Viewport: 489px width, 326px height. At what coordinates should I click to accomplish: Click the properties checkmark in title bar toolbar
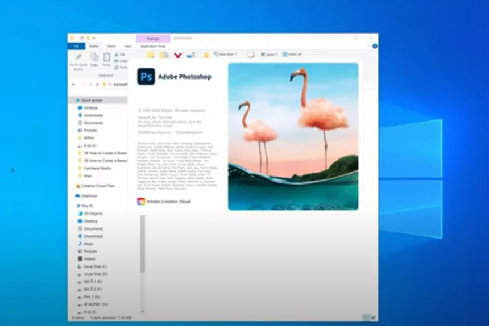(82, 38)
